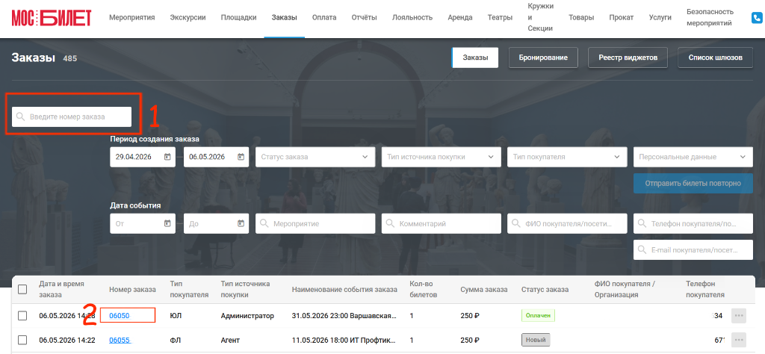Expand the Тип источника покупки dropdown
Viewport: 765px width, 354px height.
coord(441,157)
